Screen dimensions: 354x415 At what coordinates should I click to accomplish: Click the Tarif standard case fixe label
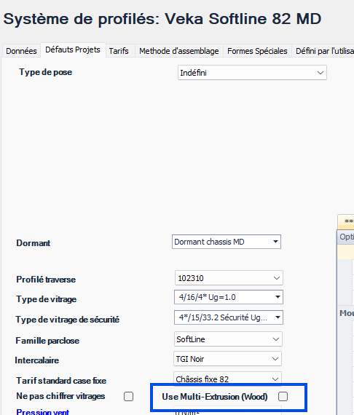(61, 381)
